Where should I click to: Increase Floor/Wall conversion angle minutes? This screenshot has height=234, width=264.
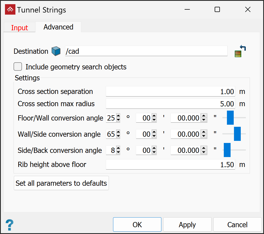tap(154, 116)
